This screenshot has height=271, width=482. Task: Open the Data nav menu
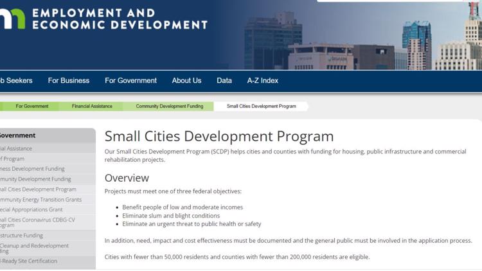point(224,80)
